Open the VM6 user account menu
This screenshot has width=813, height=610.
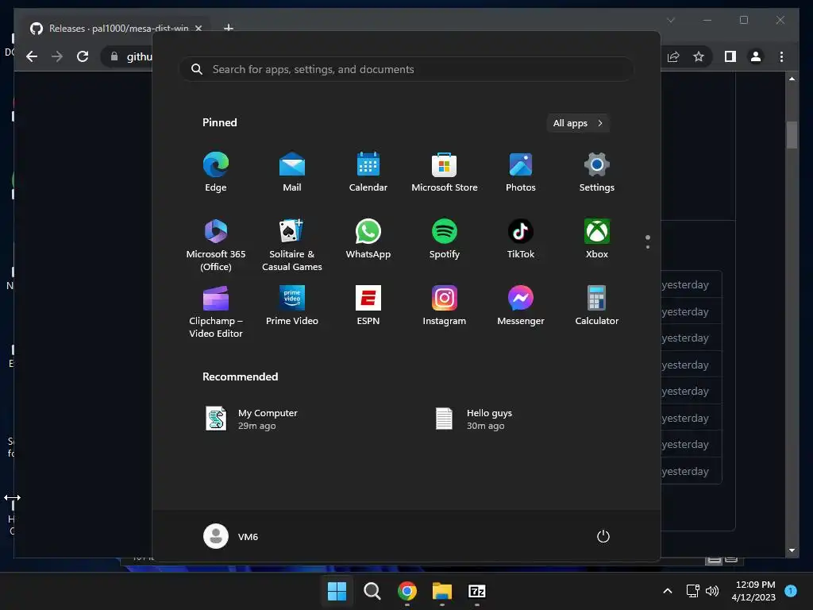coord(231,536)
